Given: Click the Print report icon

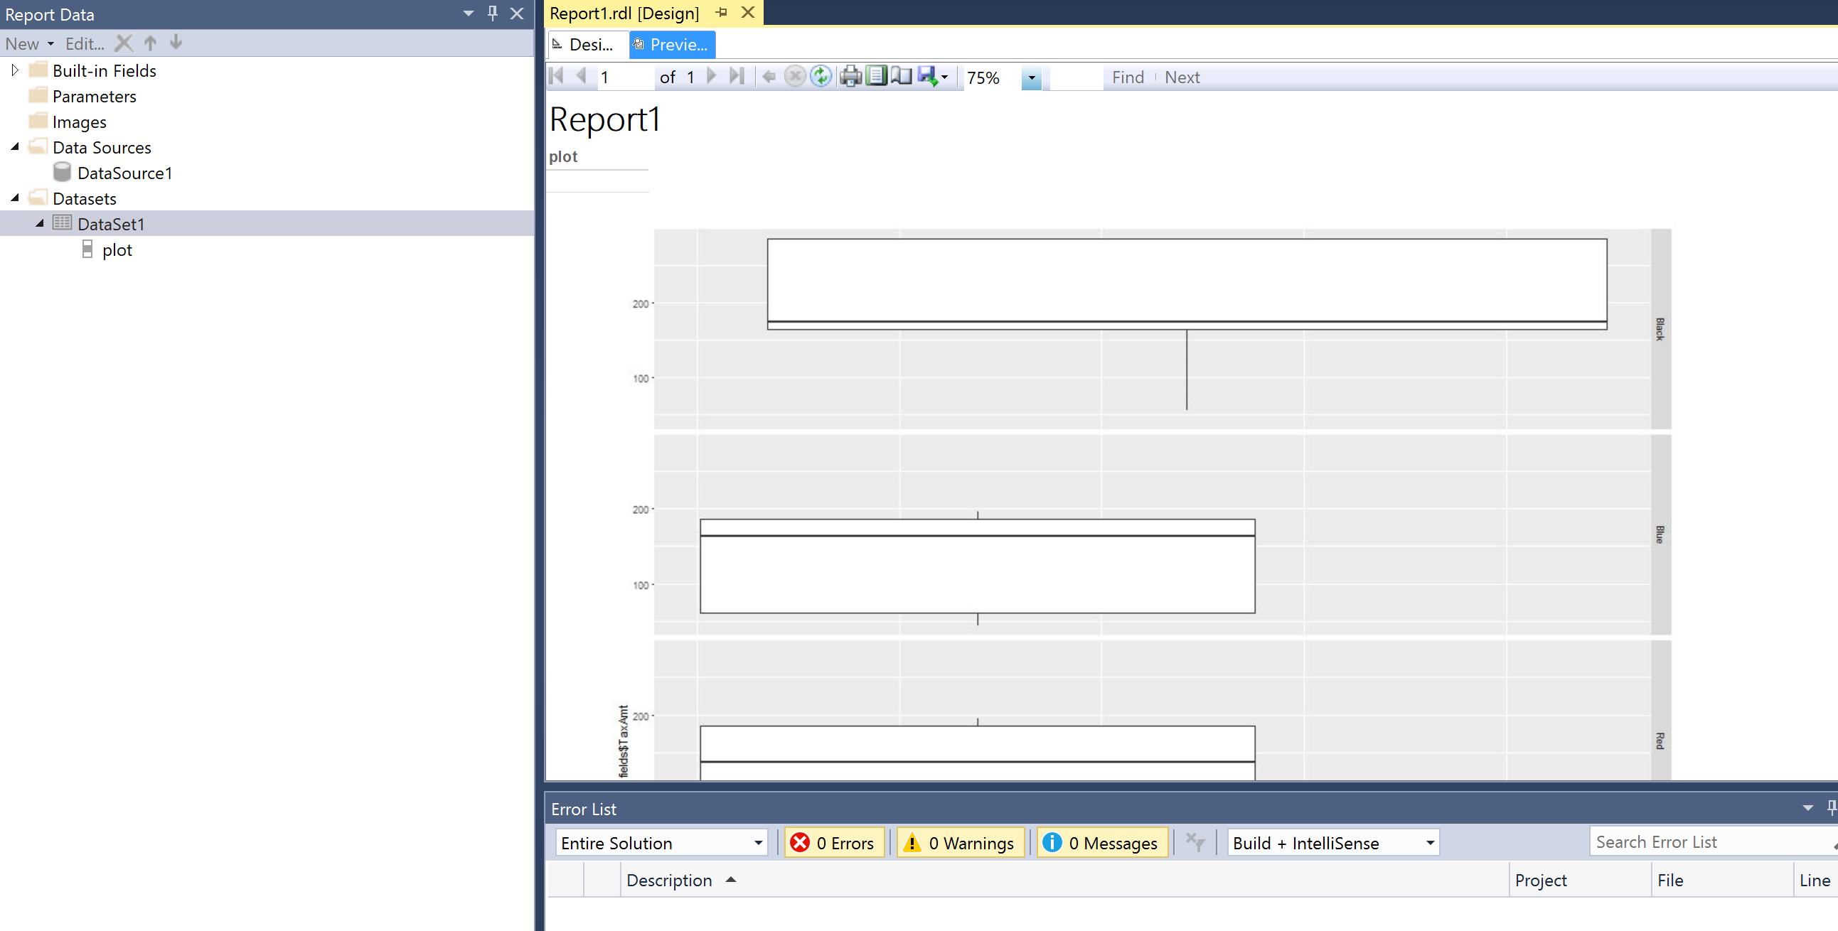Looking at the screenshot, I should [x=850, y=76].
